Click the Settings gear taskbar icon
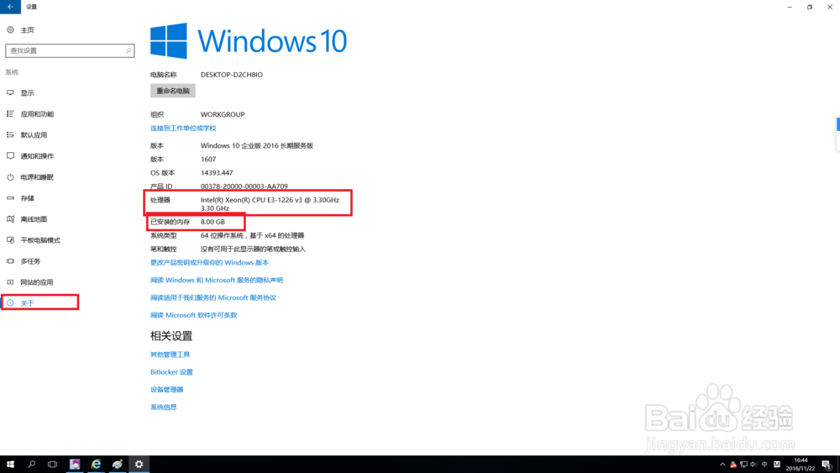 click(x=139, y=465)
